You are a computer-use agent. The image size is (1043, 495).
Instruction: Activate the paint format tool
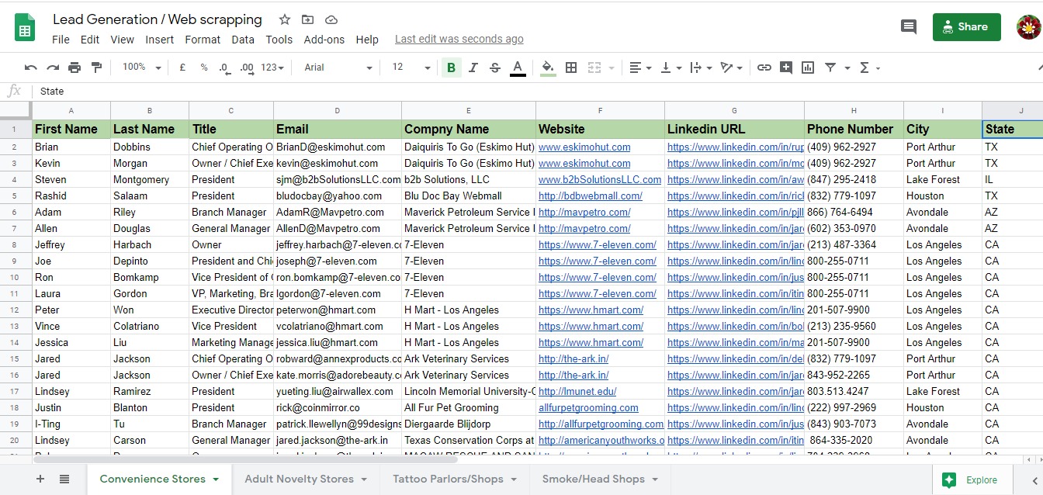[96, 67]
